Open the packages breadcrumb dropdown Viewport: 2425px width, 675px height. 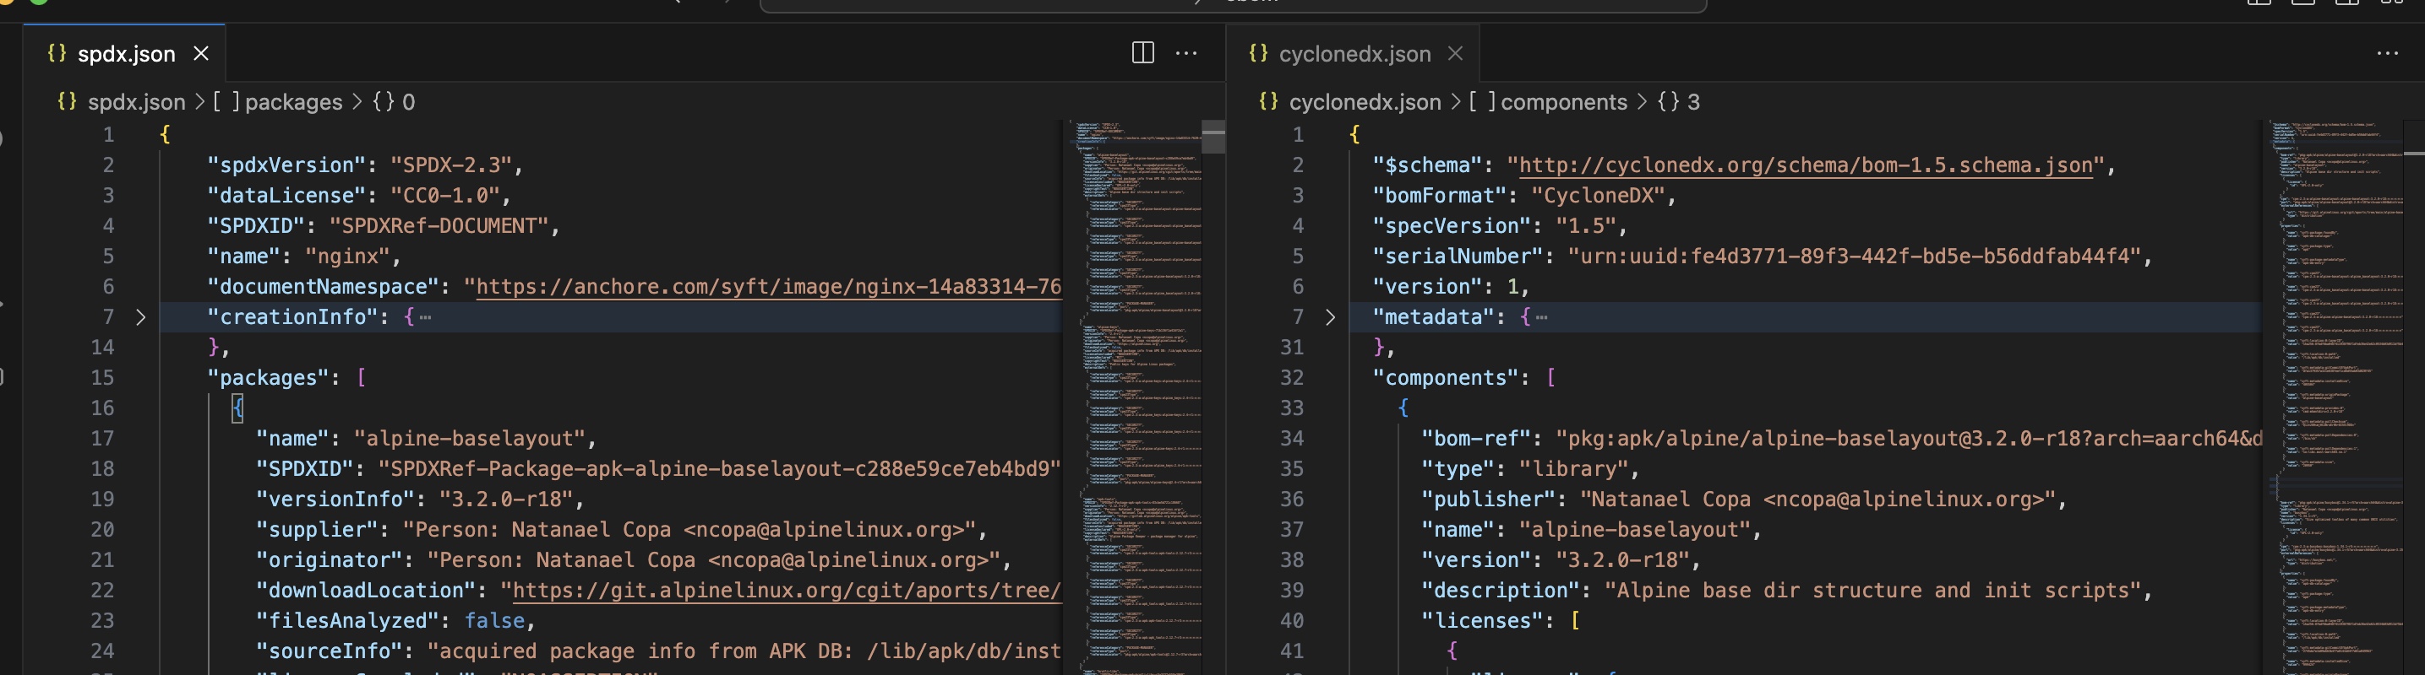point(292,102)
